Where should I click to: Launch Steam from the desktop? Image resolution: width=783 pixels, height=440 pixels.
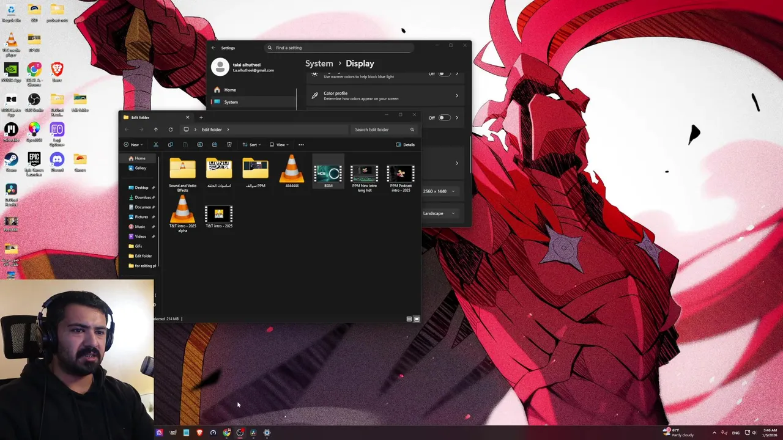[x=11, y=161]
